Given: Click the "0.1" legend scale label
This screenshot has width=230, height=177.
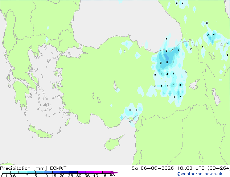Looking at the screenshot, I should (x=4, y=176).
